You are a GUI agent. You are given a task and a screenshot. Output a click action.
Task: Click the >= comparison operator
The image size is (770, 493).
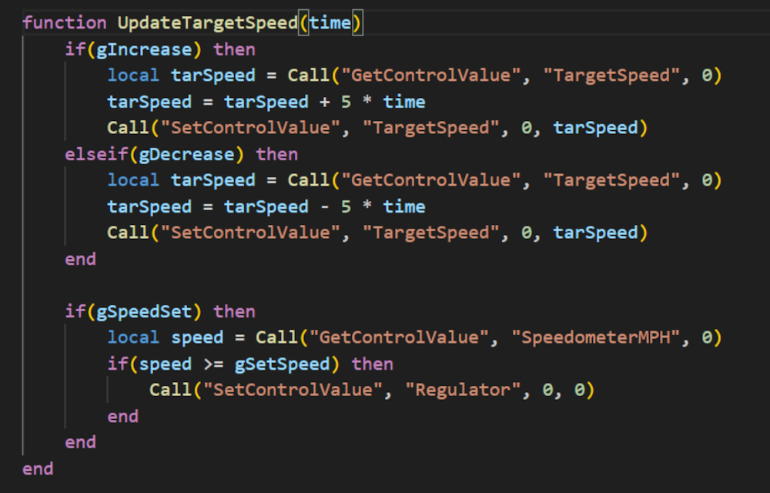coord(213,364)
